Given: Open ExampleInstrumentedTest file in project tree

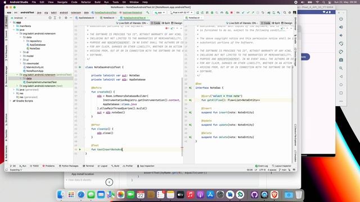Looking at the screenshot, I should click(x=41, y=82).
